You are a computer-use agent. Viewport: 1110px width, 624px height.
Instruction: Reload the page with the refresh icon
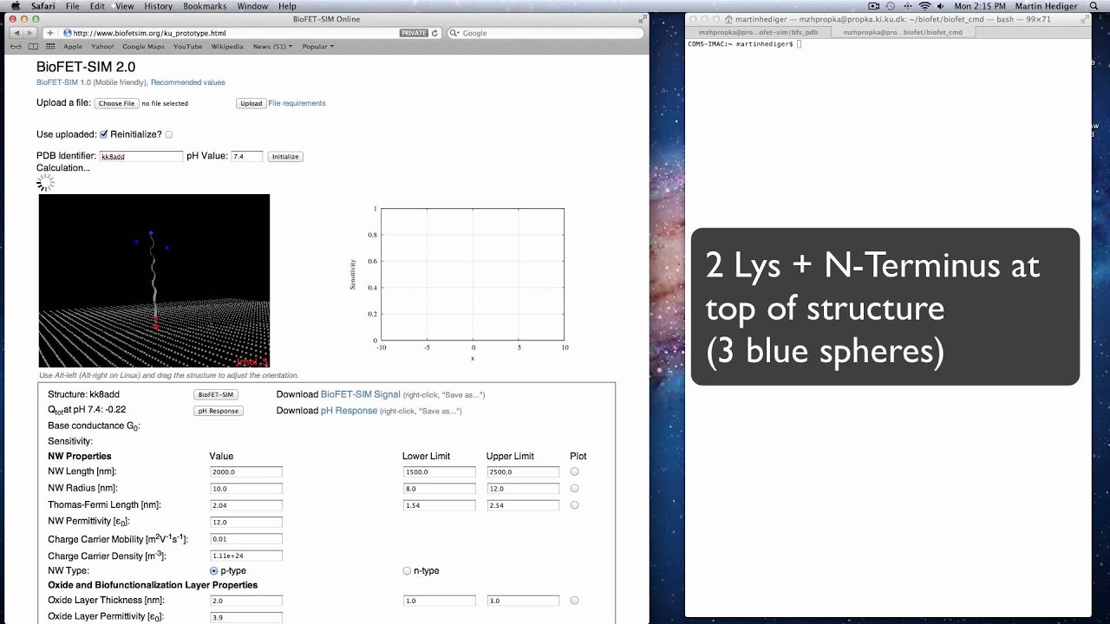tap(434, 33)
